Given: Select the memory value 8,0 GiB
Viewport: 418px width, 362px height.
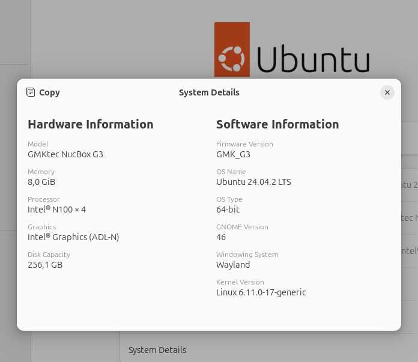Looking at the screenshot, I should pyautogui.click(x=41, y=182).
